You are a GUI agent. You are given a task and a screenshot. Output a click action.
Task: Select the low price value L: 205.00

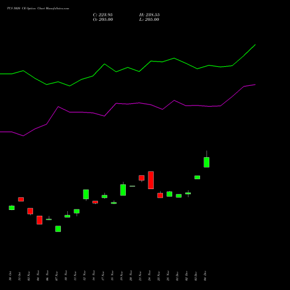click(149, 20)
